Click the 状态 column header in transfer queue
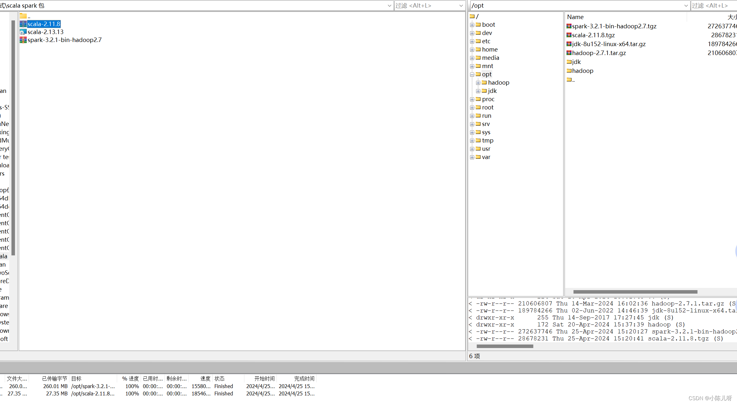 tap(220, 379)
